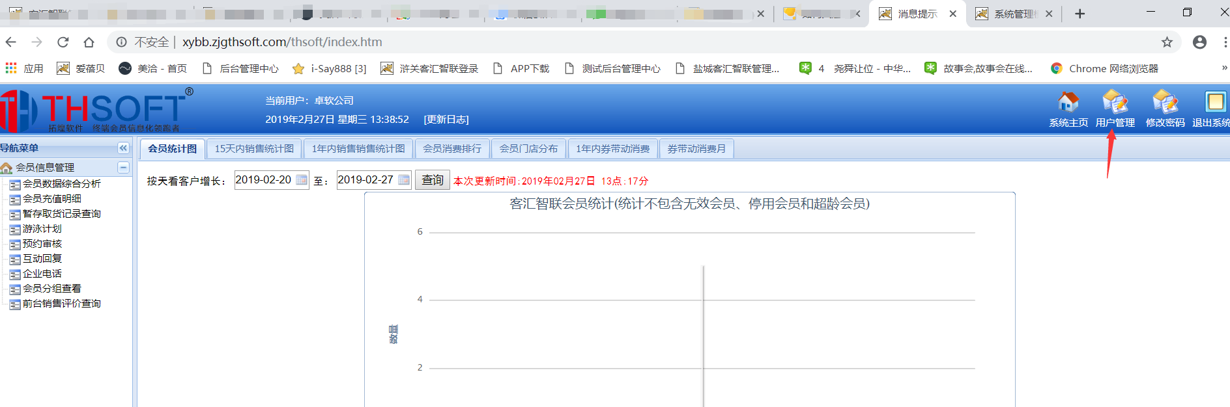The height and width of the screenshot is (407, 1230).
Task: Switch to the 1年内销售销售统计图 tab
Action: pos(358,149)
